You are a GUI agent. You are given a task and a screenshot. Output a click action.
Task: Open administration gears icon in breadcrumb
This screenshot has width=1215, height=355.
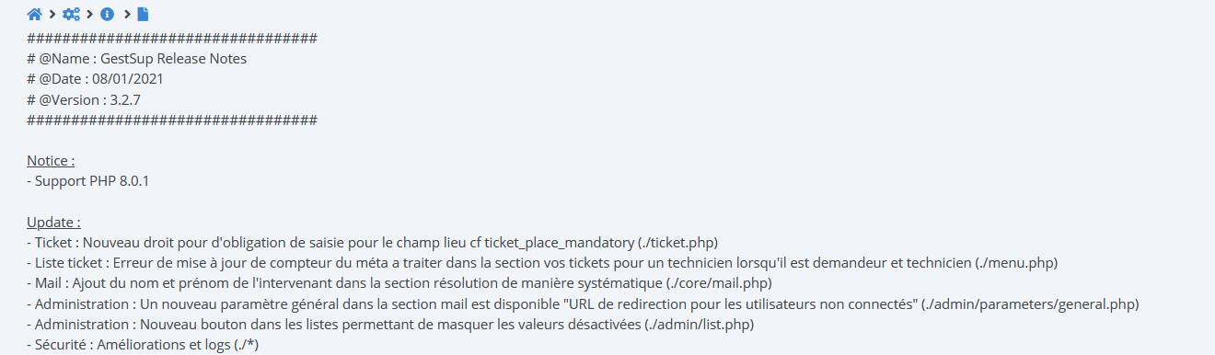pyautogui.click(x=71, y=14)
